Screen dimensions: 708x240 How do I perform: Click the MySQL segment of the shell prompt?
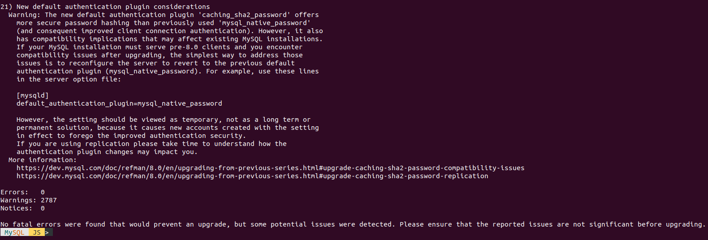pyautogui.click(x=14, y=232)
